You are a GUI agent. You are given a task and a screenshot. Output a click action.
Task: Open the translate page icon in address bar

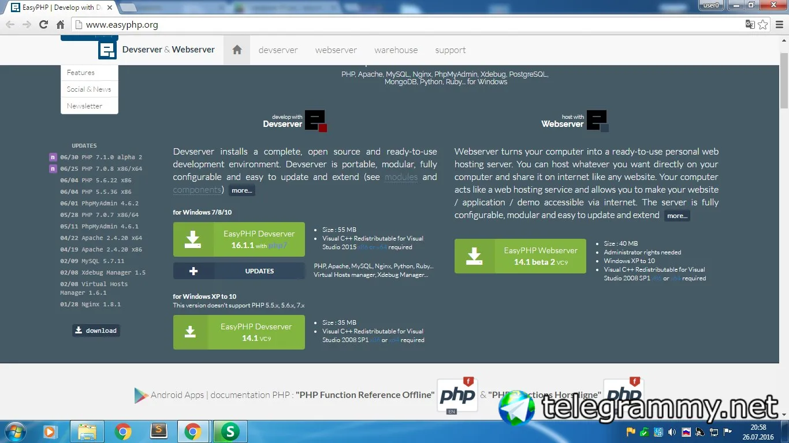pos(750,25)
